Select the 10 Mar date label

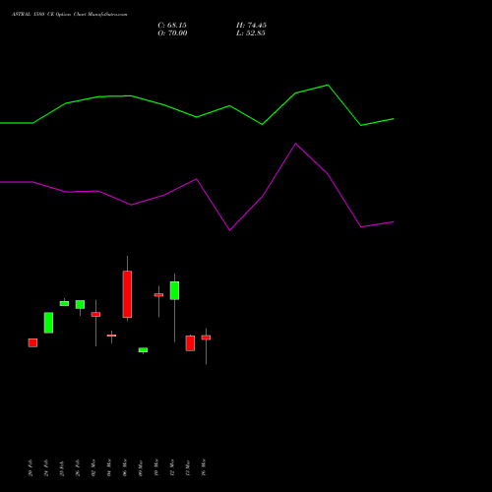(x=156, y=467)
